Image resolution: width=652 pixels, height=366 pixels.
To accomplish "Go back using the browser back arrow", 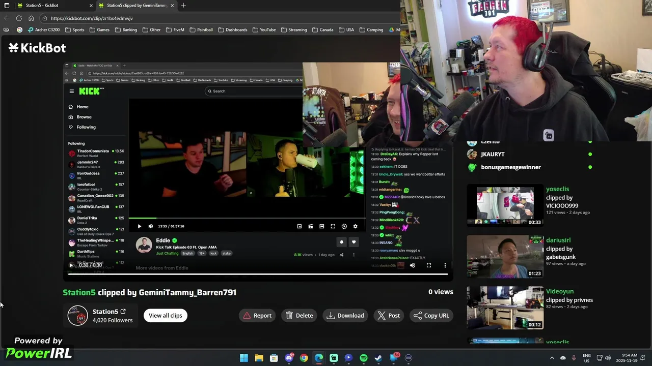I will pos(7,18).
